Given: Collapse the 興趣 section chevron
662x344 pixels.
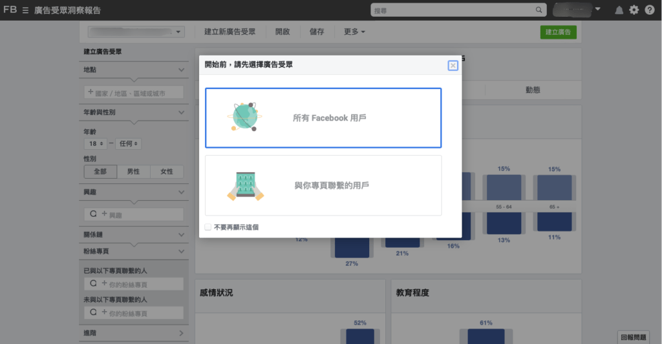Looking at the screenshot, I should coord(181,192).
